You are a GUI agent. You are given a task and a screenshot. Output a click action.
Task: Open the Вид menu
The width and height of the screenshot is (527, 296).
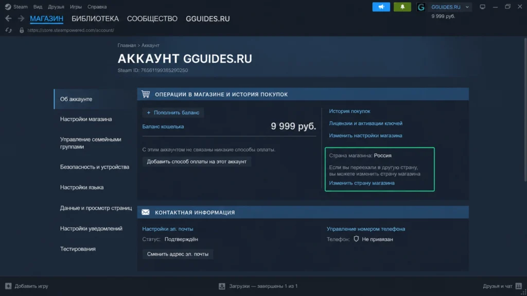[38, 7]
